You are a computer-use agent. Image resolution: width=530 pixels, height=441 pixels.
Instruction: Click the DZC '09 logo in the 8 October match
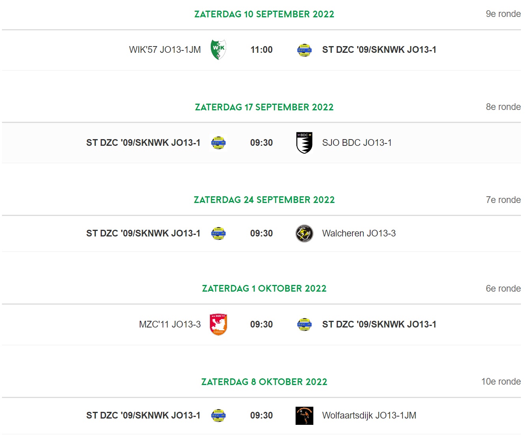tap(218, 415)
